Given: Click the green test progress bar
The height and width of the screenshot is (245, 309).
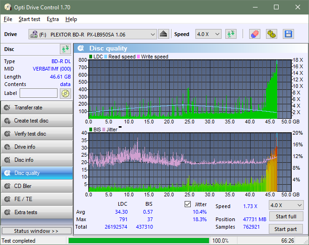Looking at the screenshot, I should [x=139, y=241].
